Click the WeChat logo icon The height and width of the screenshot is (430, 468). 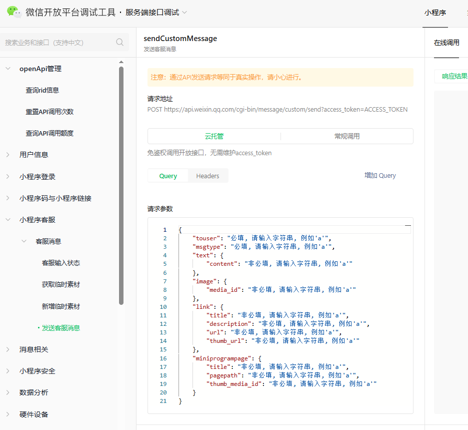pos(13,12)
